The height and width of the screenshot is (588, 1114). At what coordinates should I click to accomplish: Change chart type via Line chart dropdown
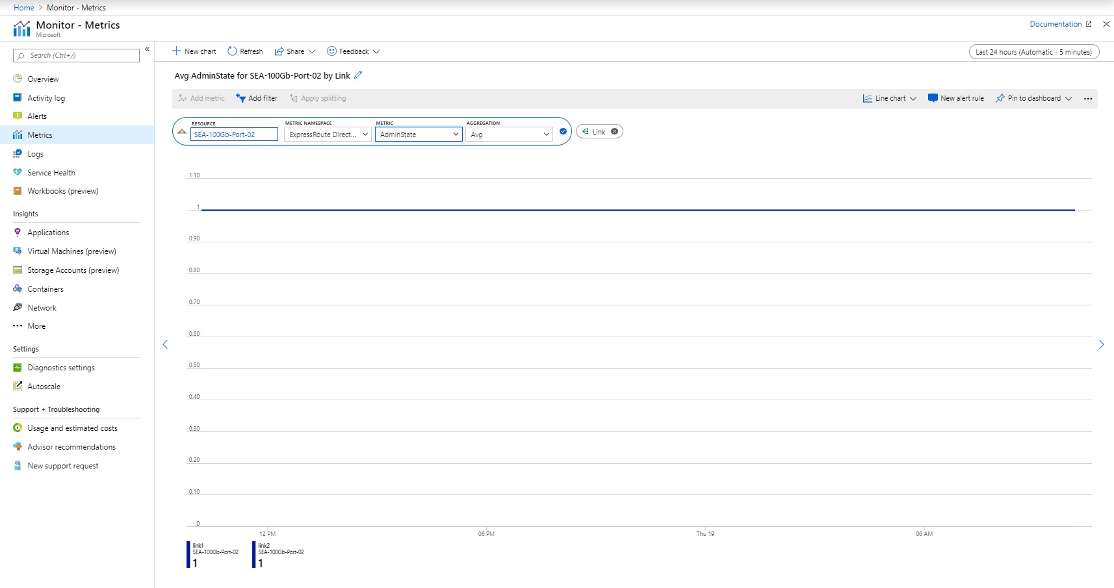889,98
